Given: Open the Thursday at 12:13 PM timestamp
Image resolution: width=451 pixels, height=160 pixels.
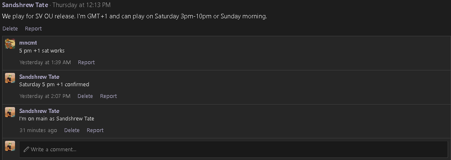Looking at the screenshot, I should [x=81, y=5].
